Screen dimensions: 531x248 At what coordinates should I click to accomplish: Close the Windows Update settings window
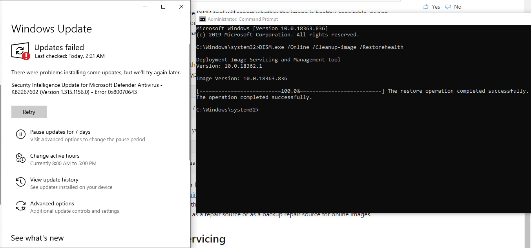click(x=181, y=7)
